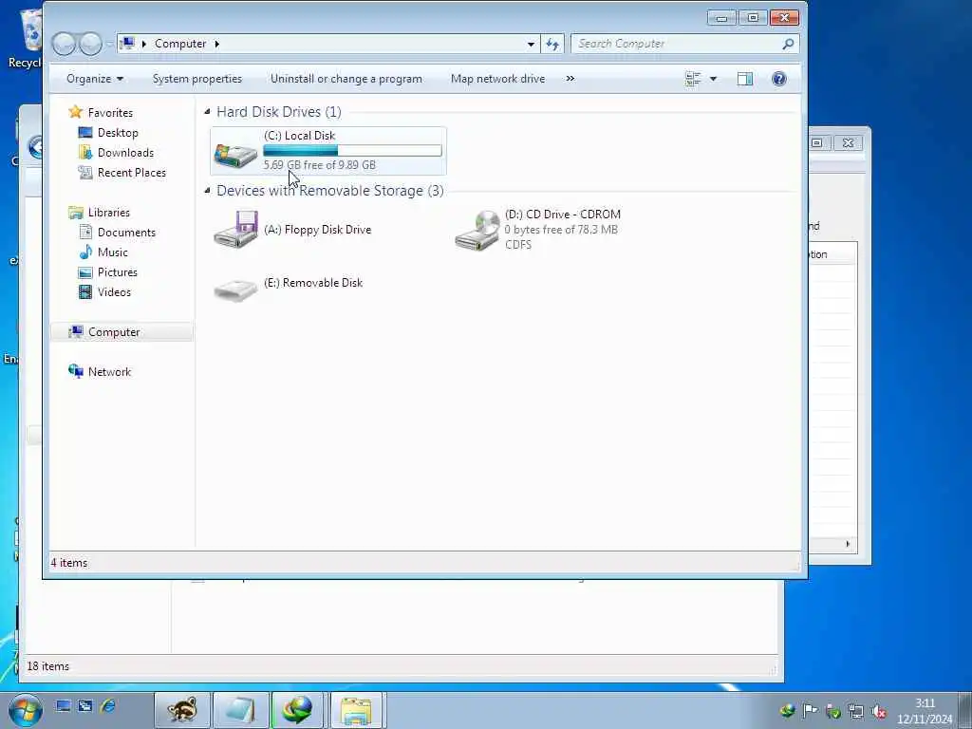The image size is (972, 729).
Task: Click the taskbar clock showing 3:11
Action: click(925, 711)
